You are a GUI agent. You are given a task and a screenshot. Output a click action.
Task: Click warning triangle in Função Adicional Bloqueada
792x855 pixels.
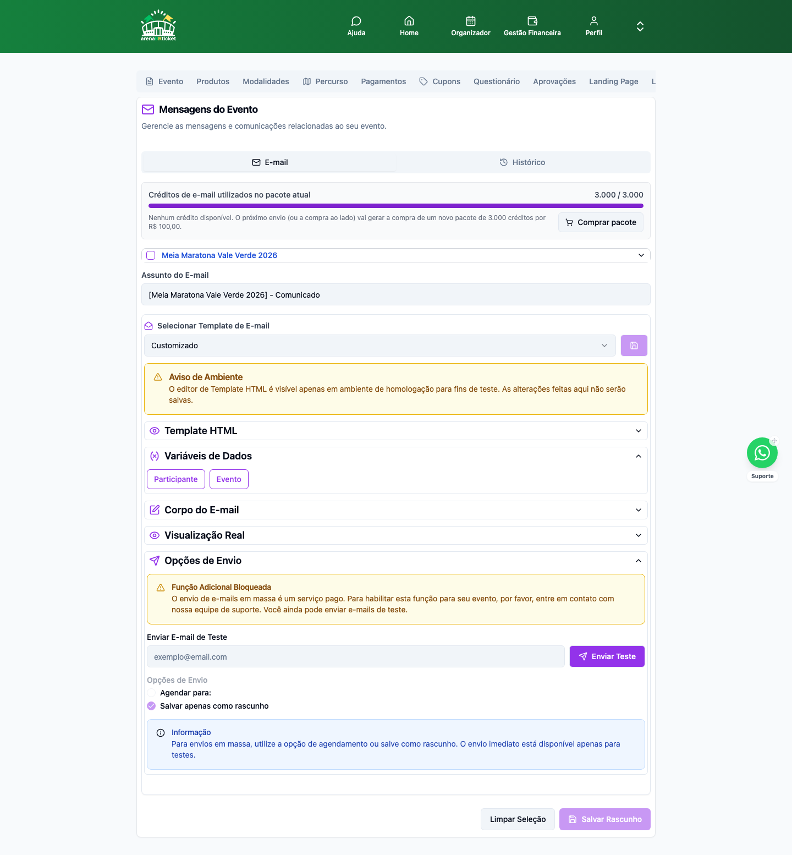pos(161,588)
